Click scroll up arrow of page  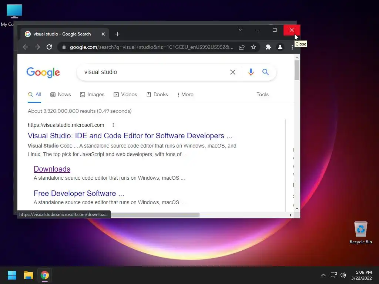click(x=297, y=57)
